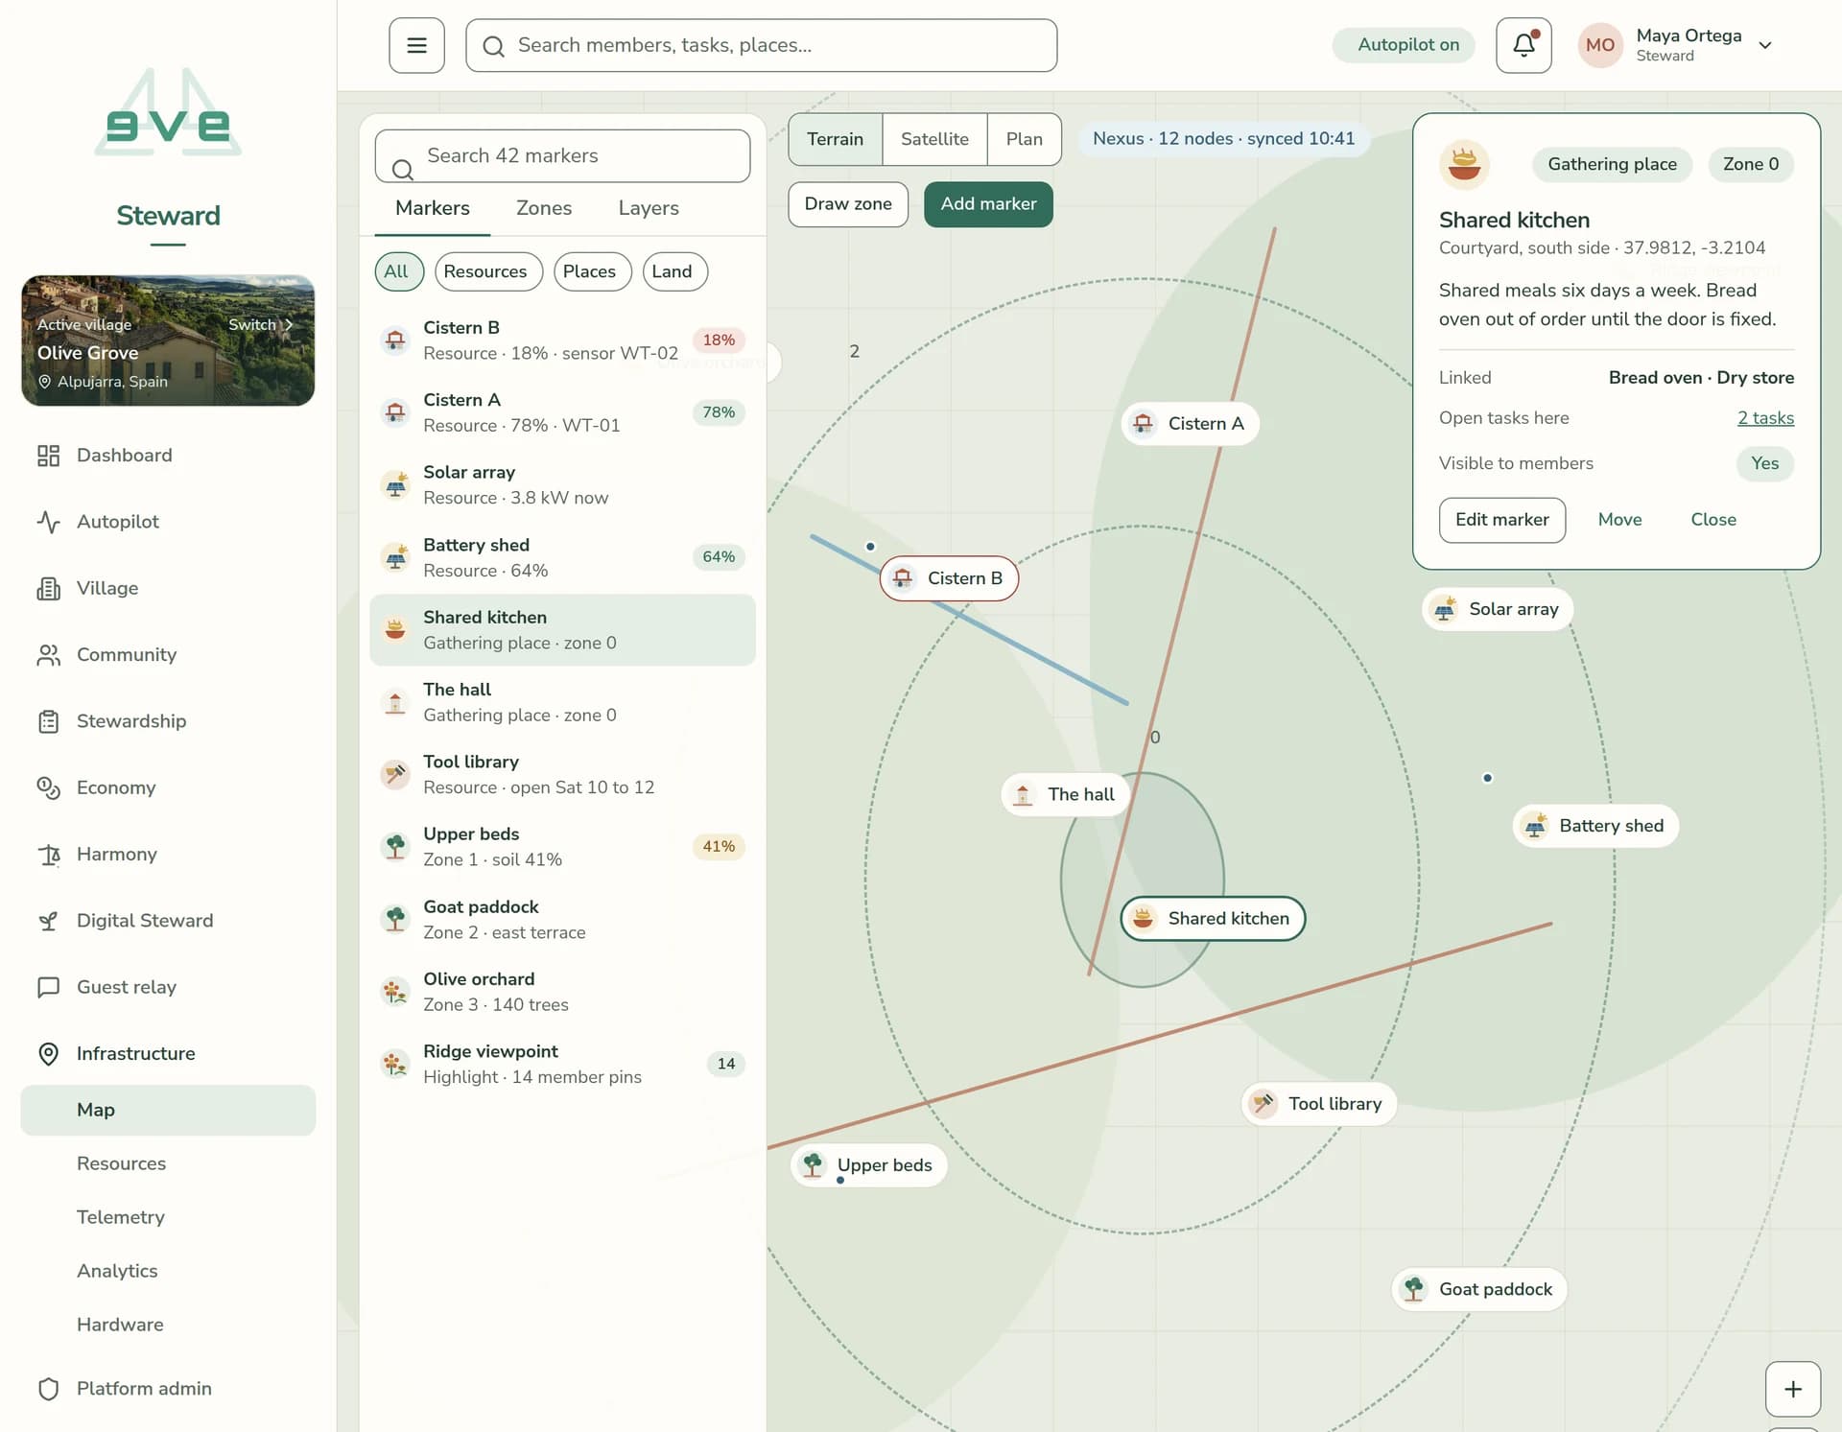The image size is (1842, 1432).
Task: Open the hamburger menu button
Action: click(416, 45)
